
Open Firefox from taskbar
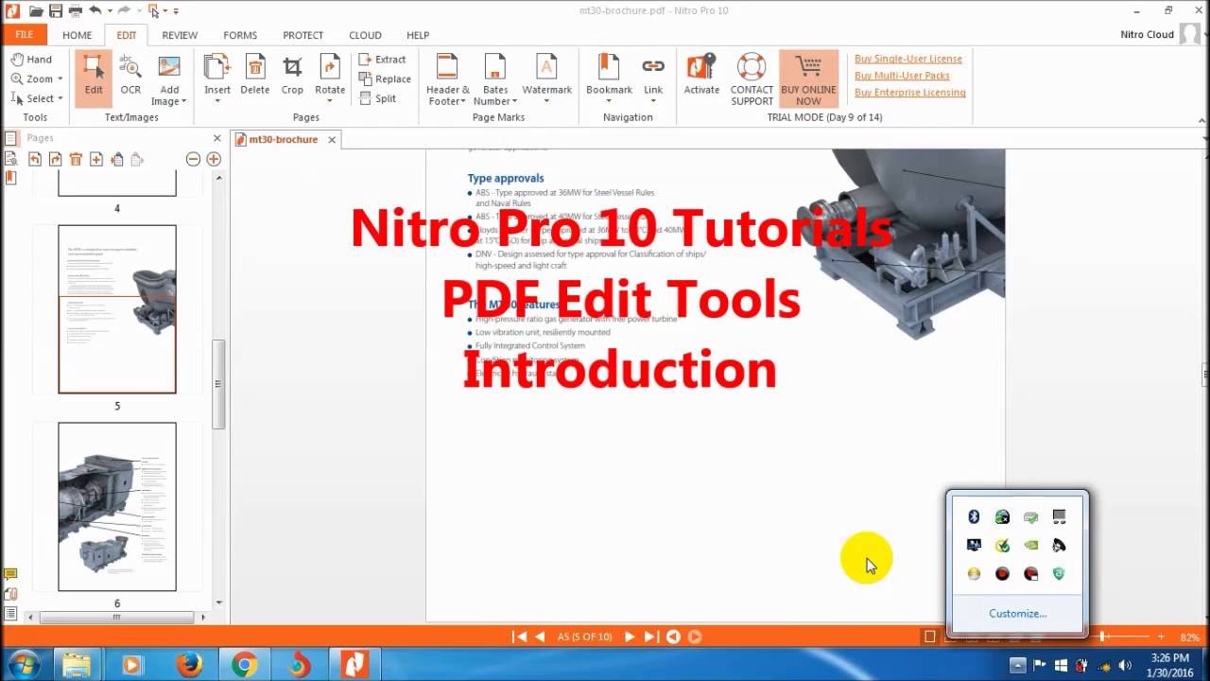pos(189,665)
